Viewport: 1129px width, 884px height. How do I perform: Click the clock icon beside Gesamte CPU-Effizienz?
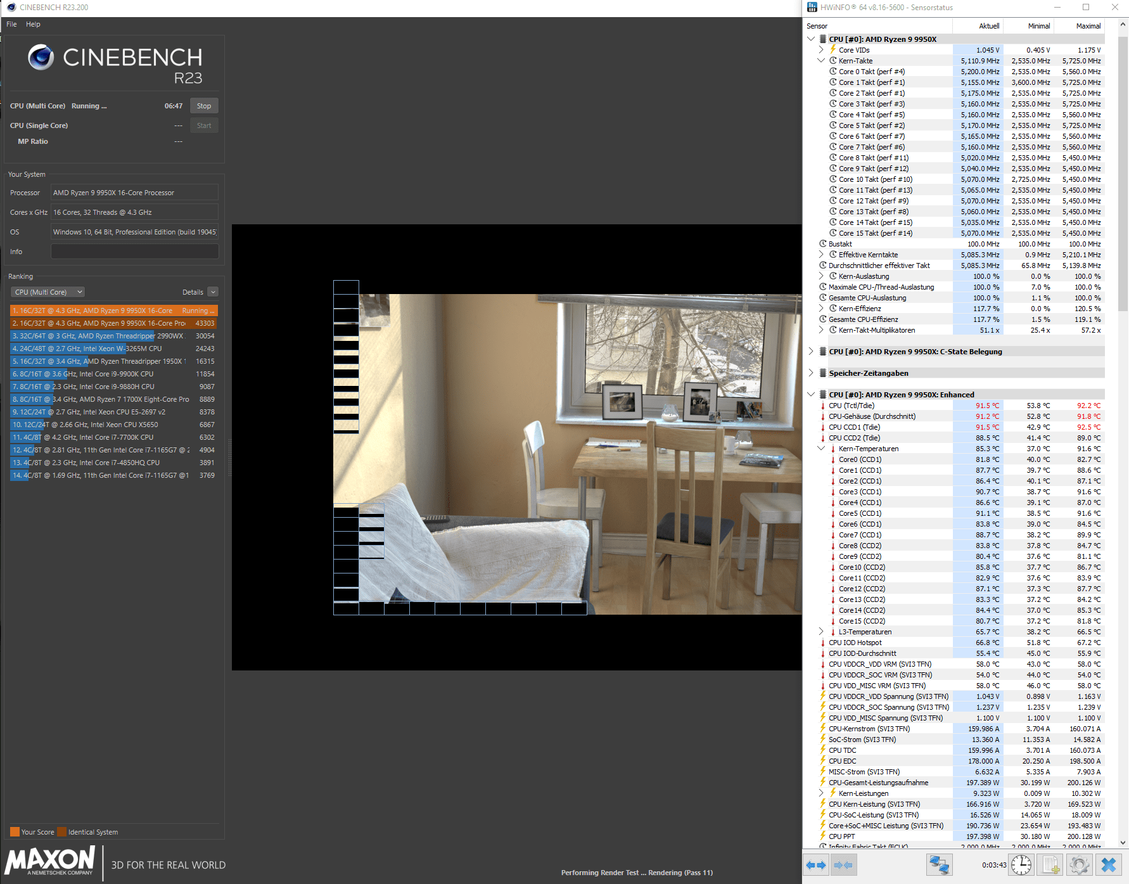pyautogui.click(x=823, y=319)
